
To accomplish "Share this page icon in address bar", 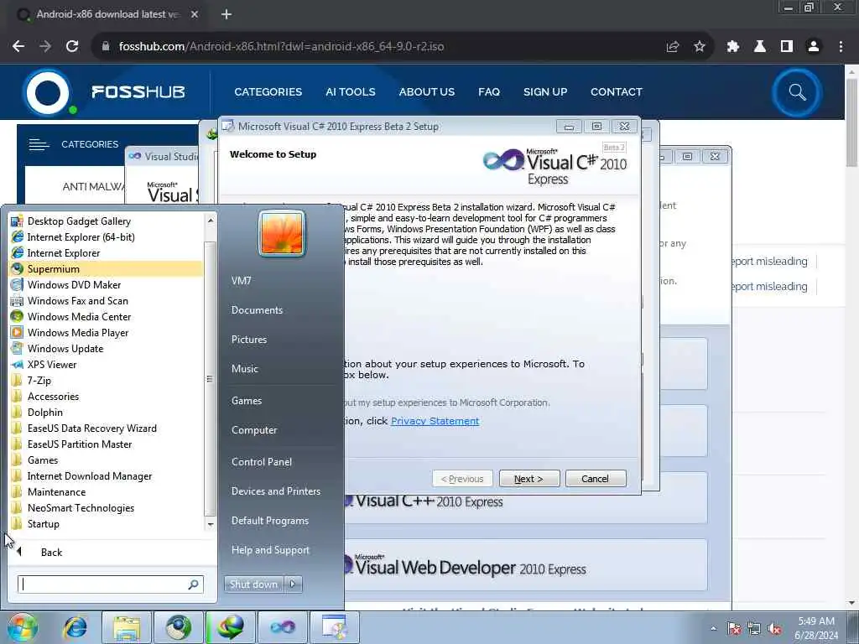I will (x=673, y=47).
